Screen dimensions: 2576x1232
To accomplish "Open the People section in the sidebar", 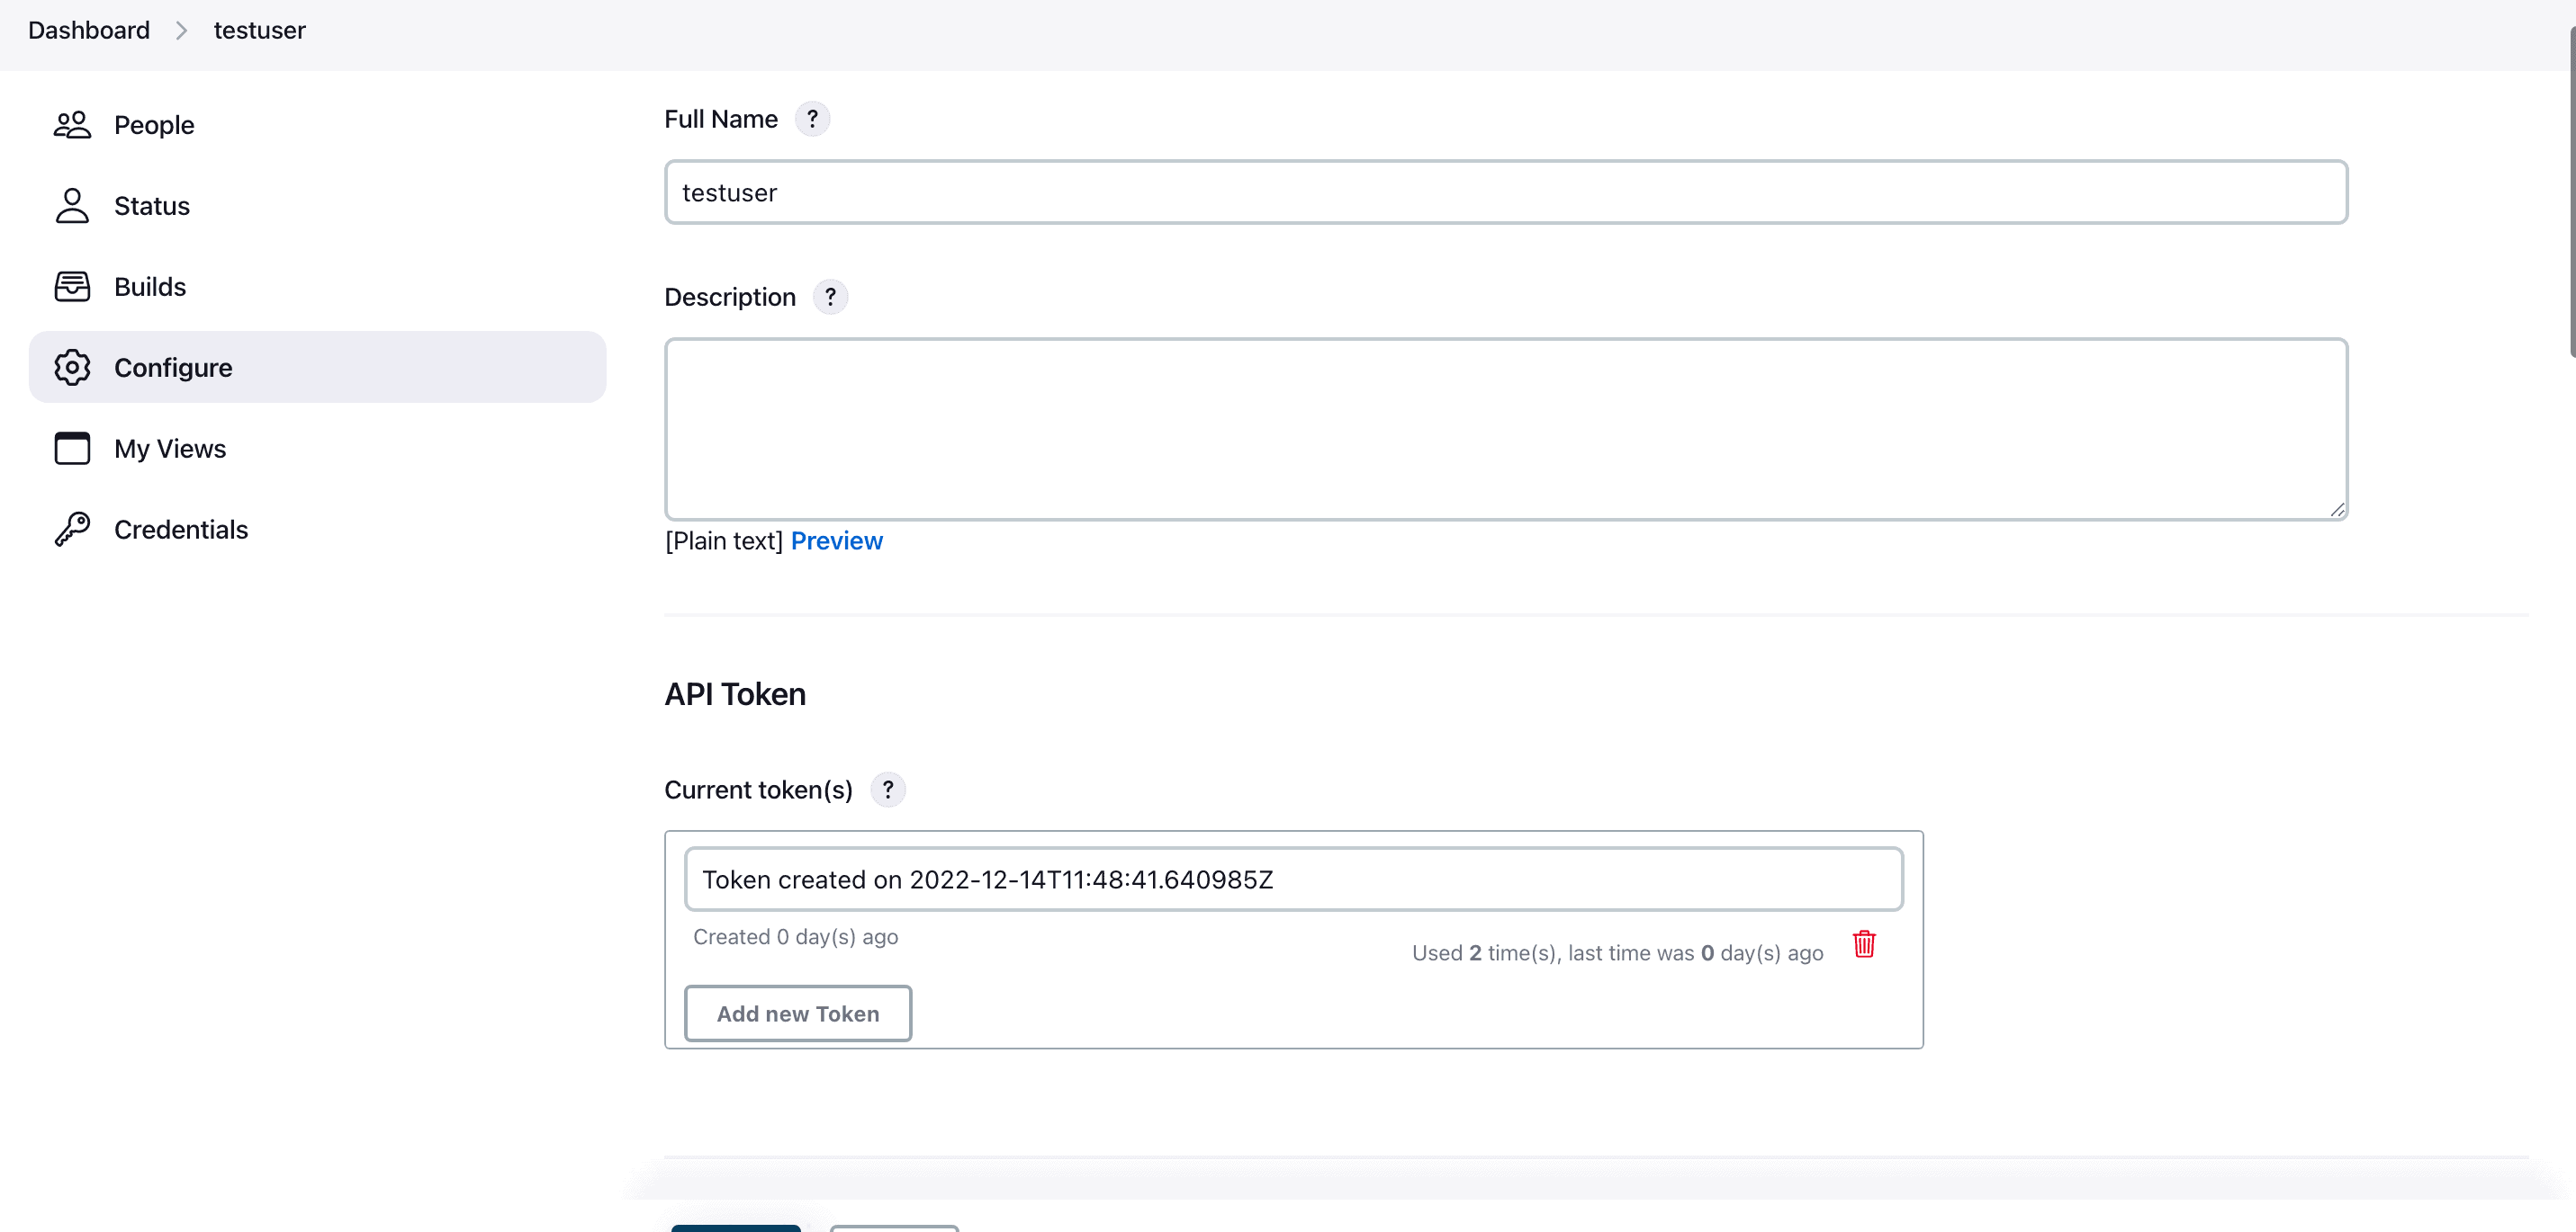I will 154,124.
